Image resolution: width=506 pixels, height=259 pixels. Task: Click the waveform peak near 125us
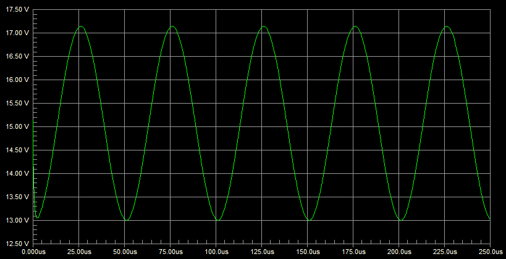point(264,27)
